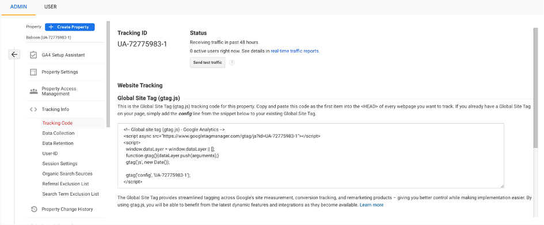Click the plus icon in Create Property
This screenshot has height=225, width=544.
(x=51, y=27)
